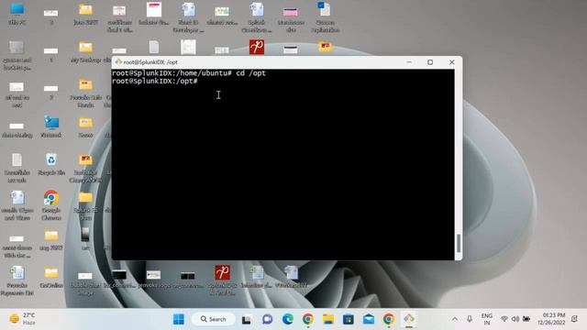Click the root@SplunkIDX:/opt# prompt line

(x=155, y=82)
